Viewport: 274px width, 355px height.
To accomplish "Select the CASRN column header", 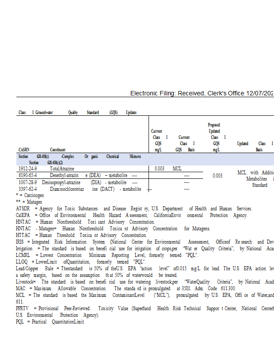I will (24, 150).
